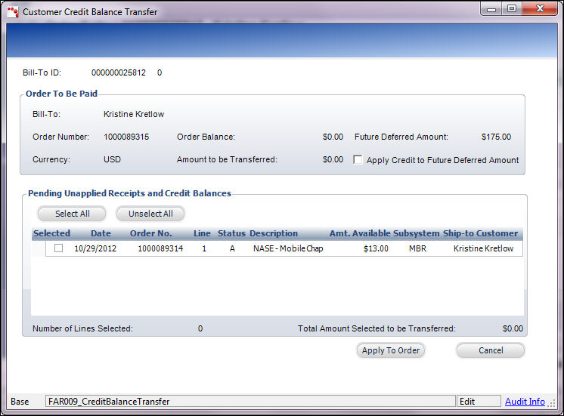Open the Audit Info link
This screenshot has width=564, height=416.
click(525, 402)
